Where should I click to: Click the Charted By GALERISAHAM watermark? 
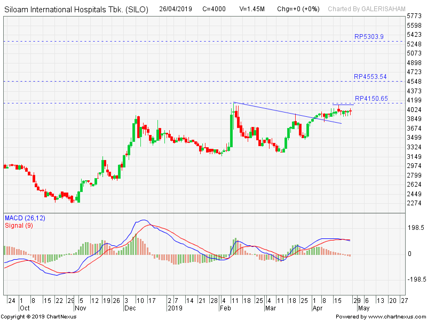click(x=366, y=9)
